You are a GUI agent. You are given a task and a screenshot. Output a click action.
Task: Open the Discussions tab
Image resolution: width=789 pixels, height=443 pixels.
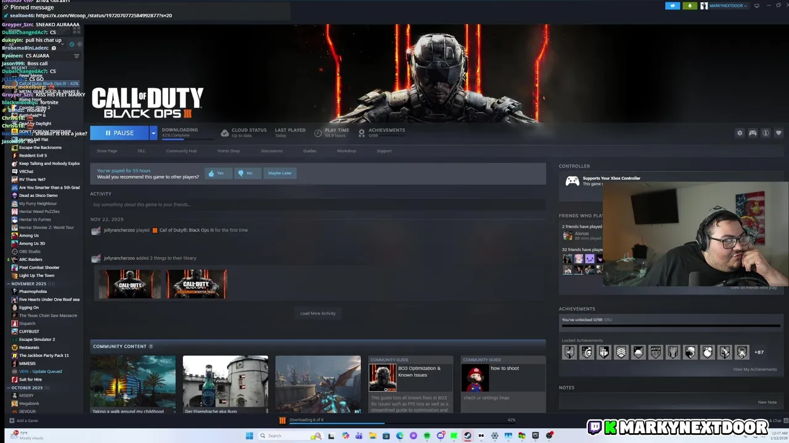click(x=271, y=151)
